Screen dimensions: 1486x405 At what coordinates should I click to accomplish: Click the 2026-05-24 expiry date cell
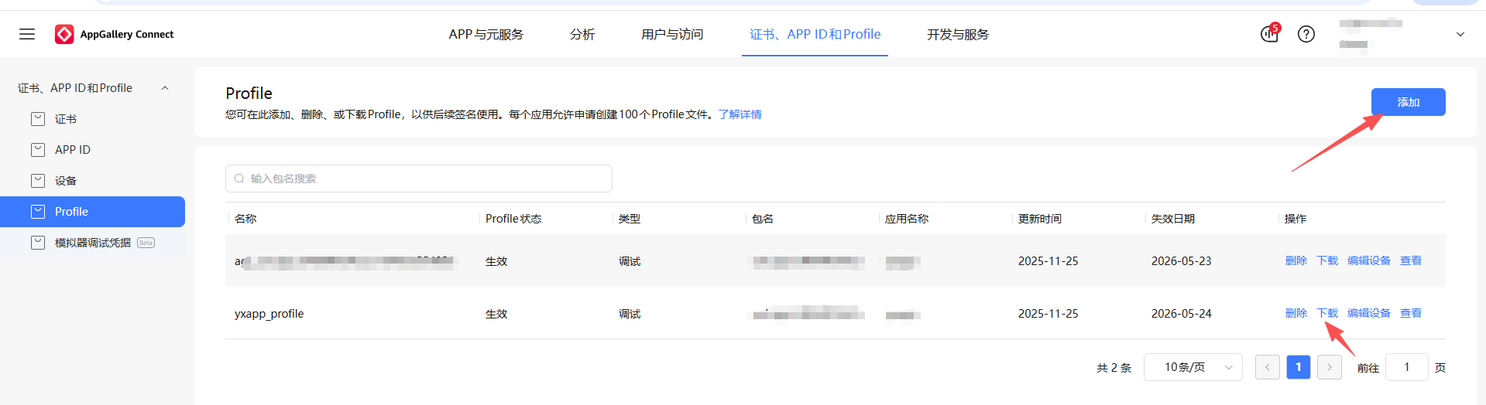point(1182,314)
